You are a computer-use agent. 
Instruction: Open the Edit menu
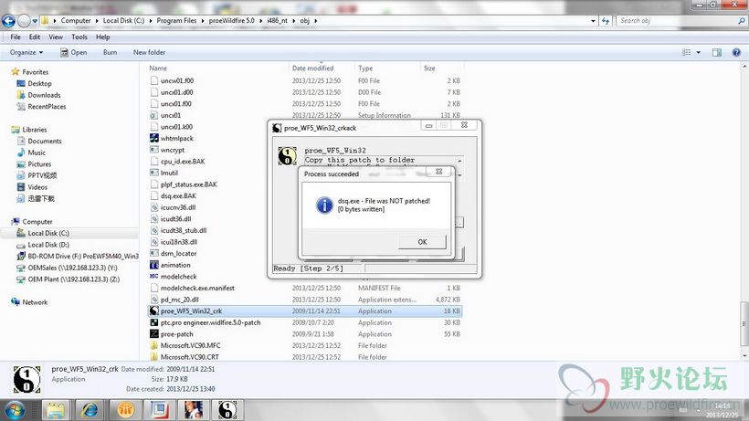(x=35, y=37)
